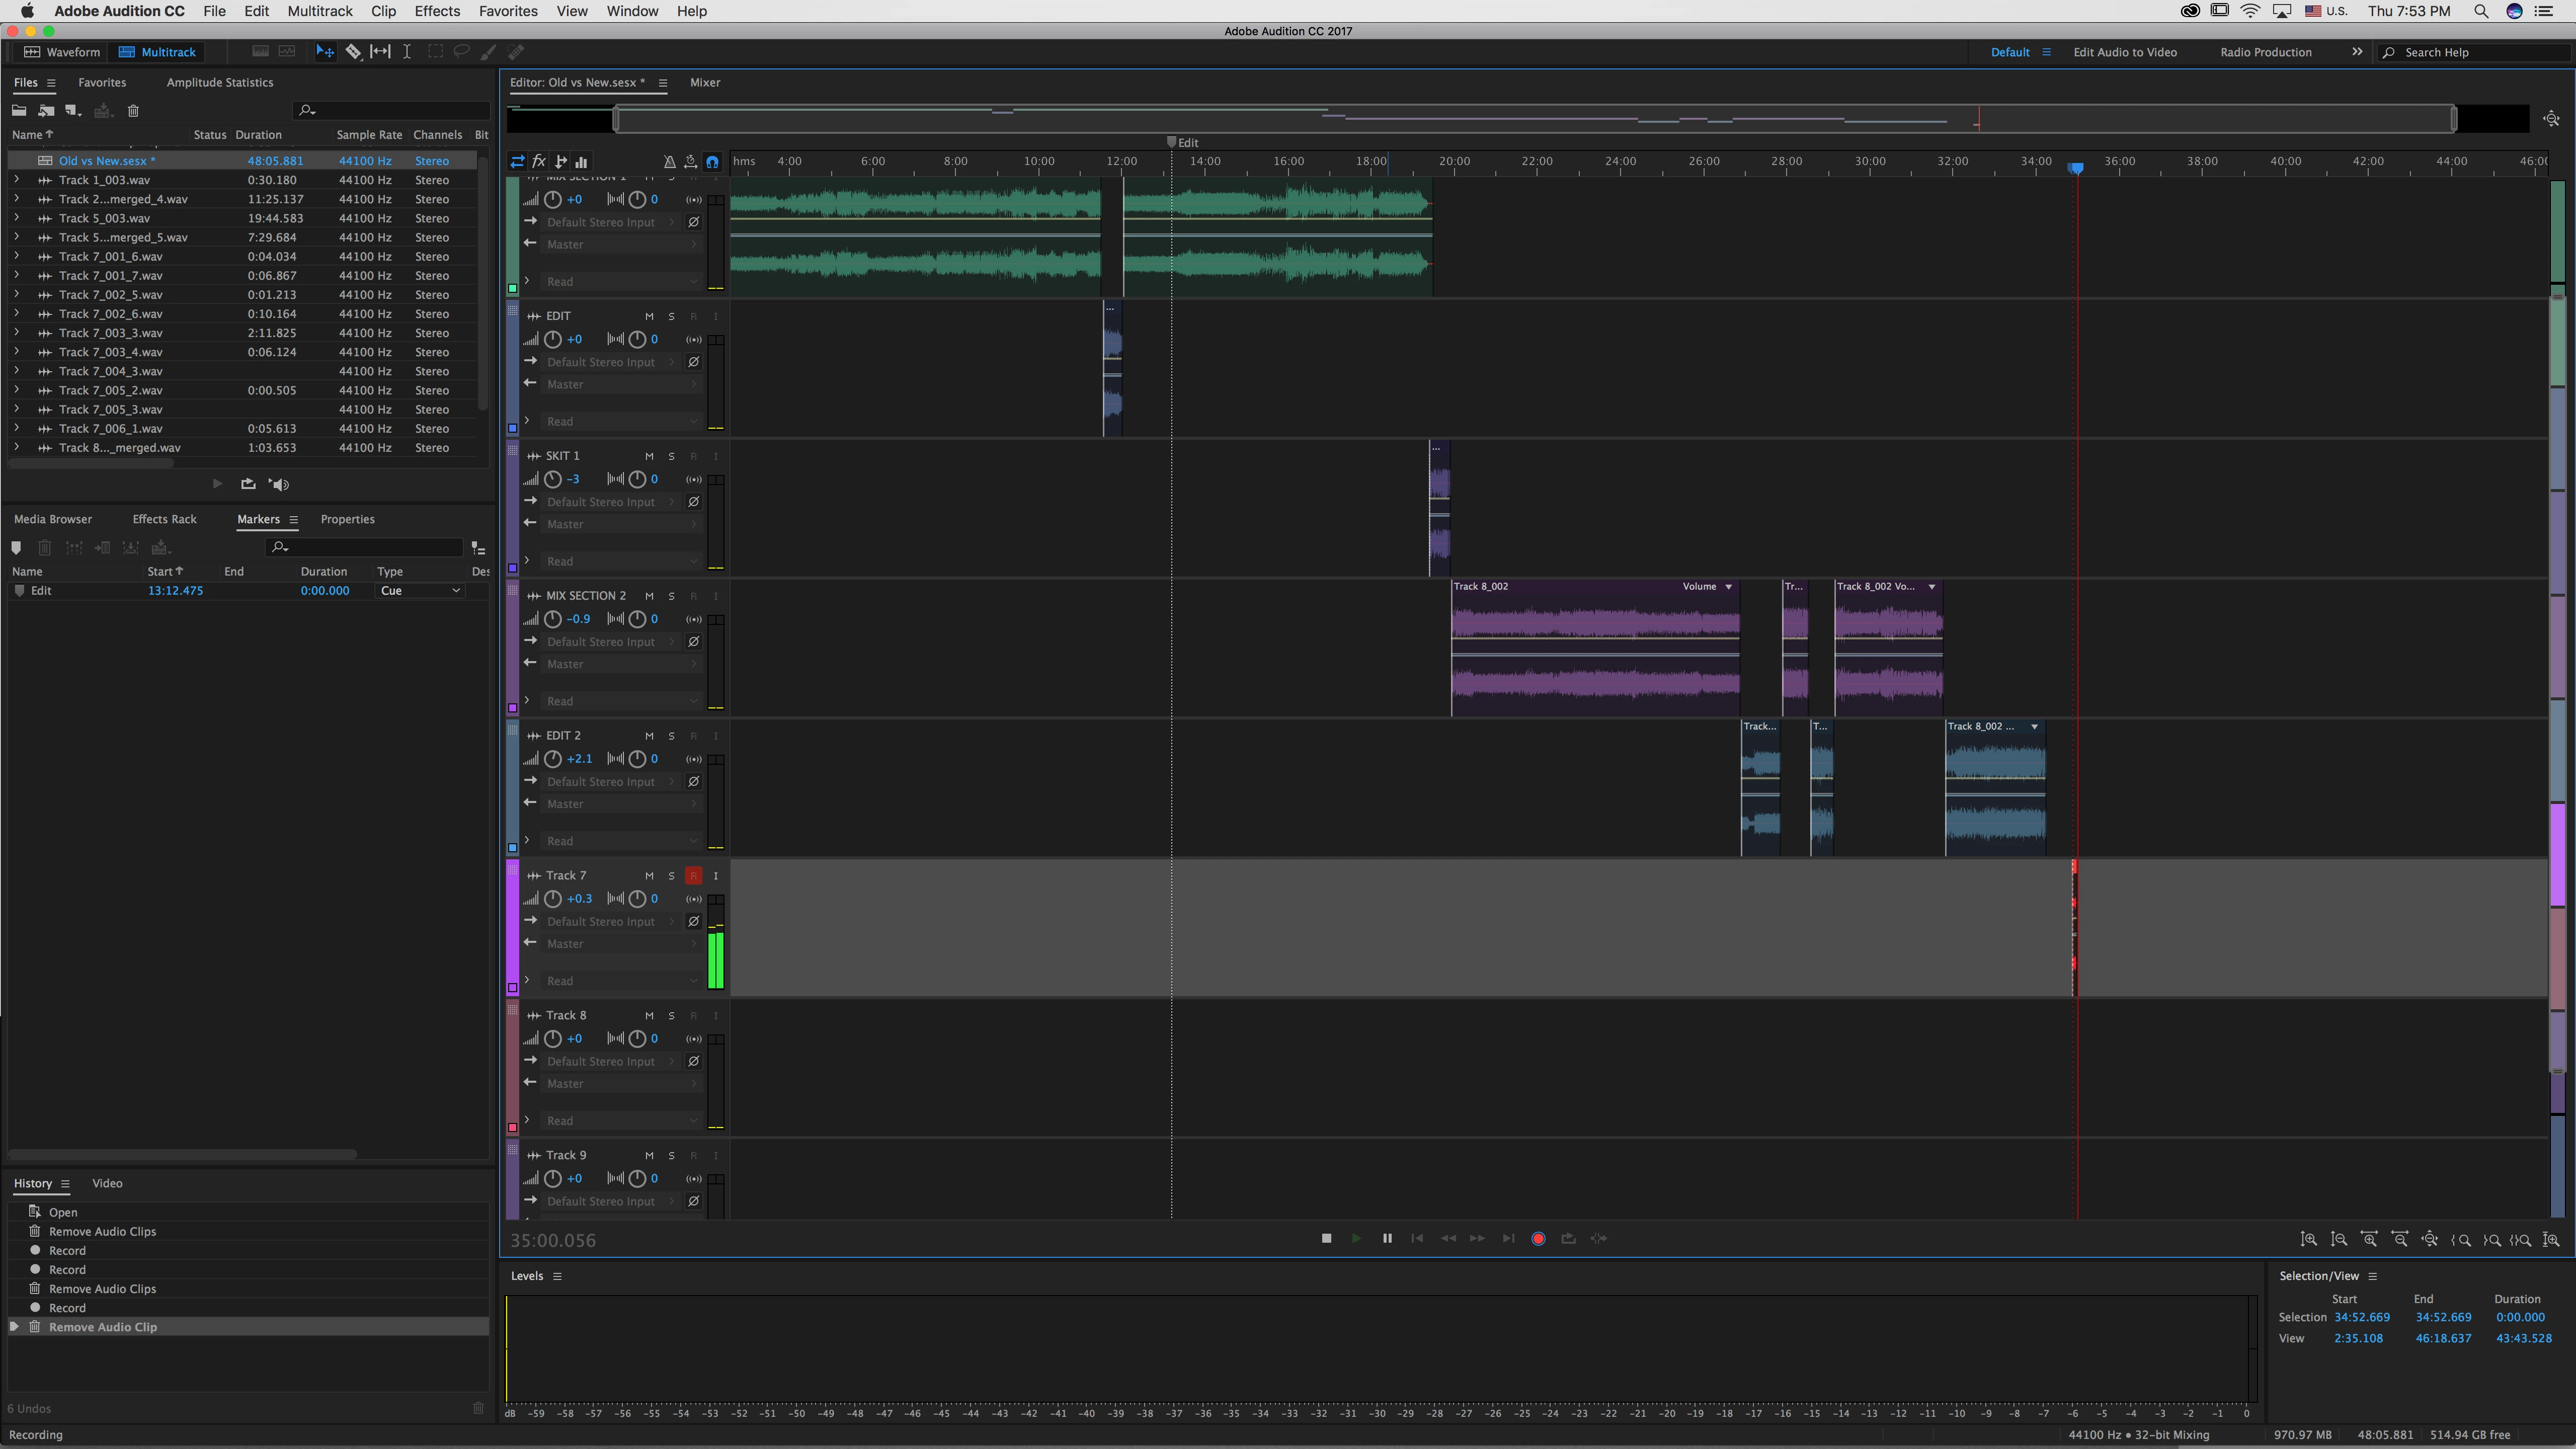
Task: Click the Import File icon in Files panel
Action: pyautogui.click(x=46, y=111)
